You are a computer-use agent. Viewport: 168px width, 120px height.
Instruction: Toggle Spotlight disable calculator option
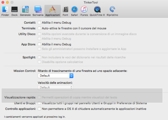(x=39, y=62)
